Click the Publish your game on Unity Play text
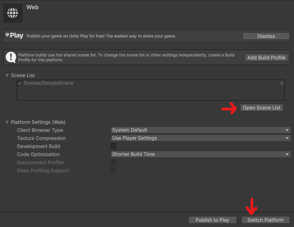This screenshot has height=227, width=294. [x=101, y=36]
